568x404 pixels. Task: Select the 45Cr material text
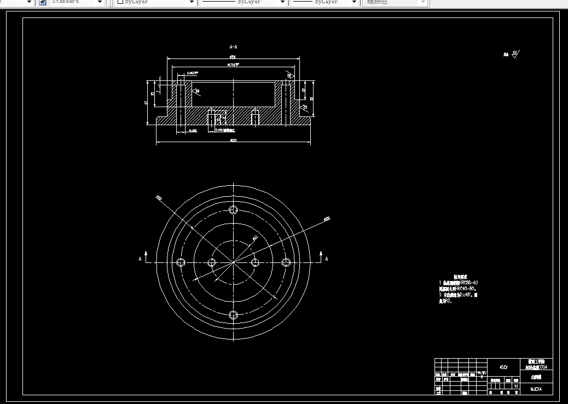point(503,367)
